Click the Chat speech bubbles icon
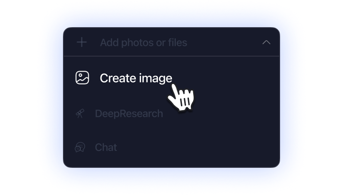 coord(80,147)
